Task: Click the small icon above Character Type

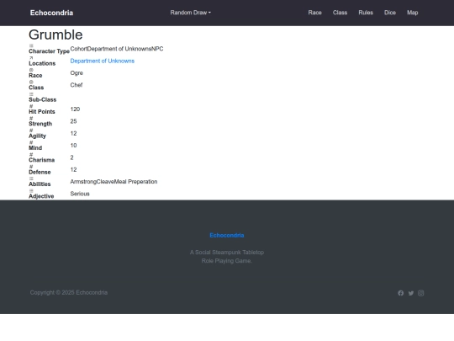Action: (x=31, y=45)
